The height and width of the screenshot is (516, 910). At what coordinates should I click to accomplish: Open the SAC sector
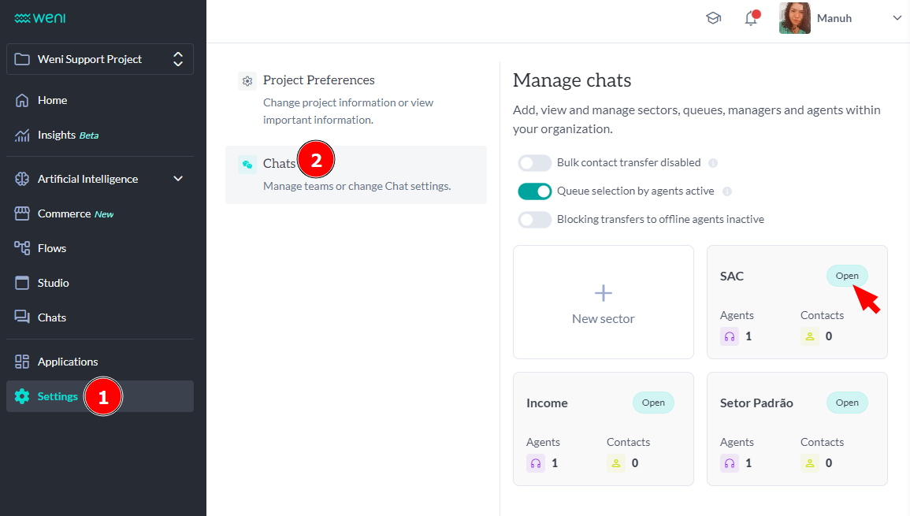(x=847, y=276)
